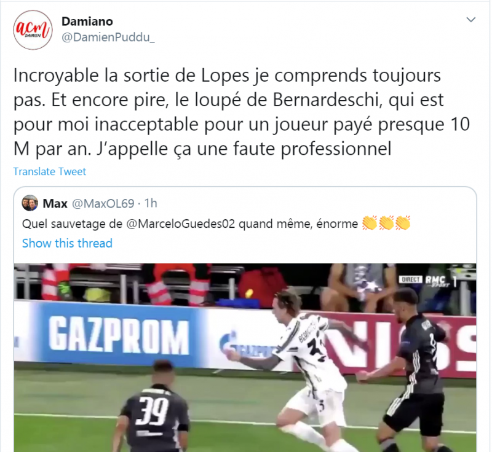Click Translate Tweet

[50, 171]
